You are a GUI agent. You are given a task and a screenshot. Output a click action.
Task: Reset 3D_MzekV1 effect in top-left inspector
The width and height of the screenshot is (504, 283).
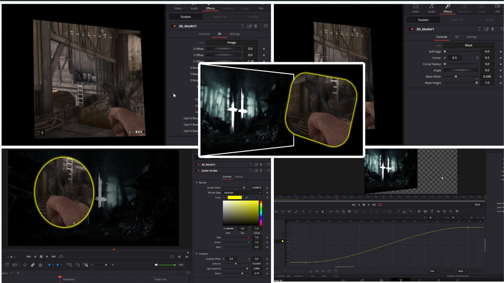[266, 26]
